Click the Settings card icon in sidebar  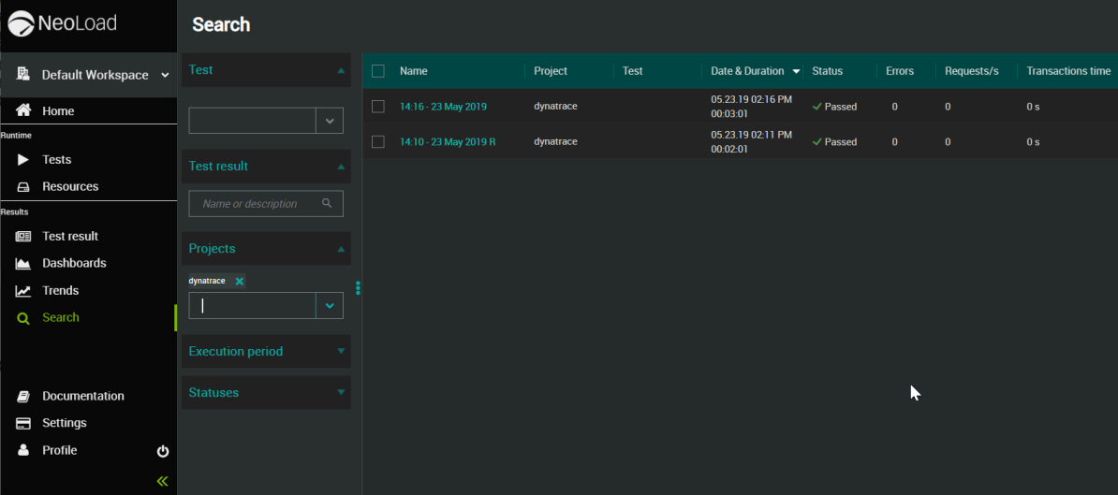23,423
